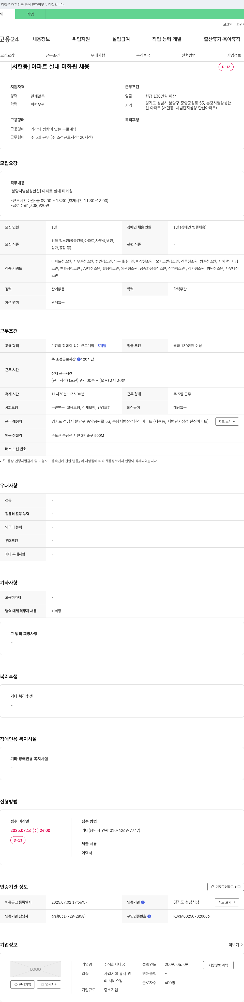Select employee count 400명
This screenshot has height=1002, width=244.
coord(170,983)
